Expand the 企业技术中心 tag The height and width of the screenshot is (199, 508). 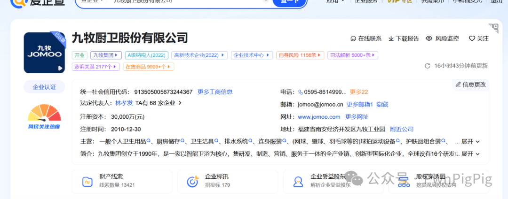tap(251, 55)
